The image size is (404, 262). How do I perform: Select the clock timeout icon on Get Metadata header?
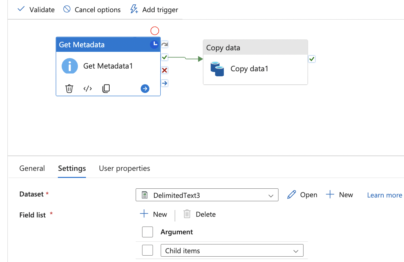tap(154, 44)
